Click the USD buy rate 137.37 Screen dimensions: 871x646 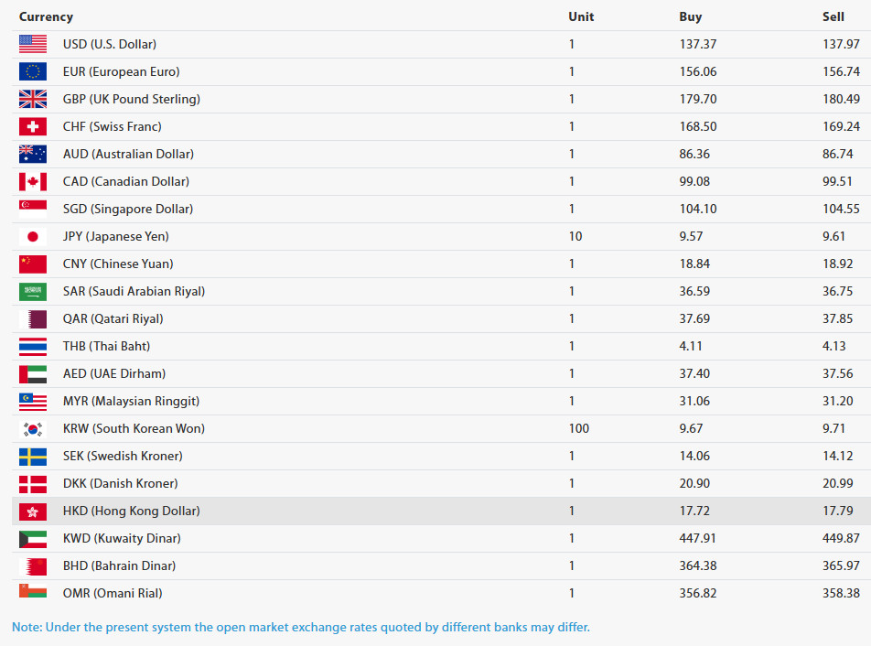point(698,44)
